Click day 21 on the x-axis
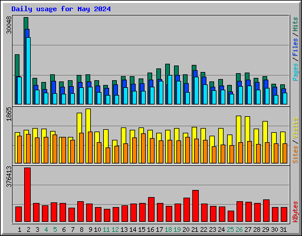This screenshot has height=236, width=302. pos(195,230)
